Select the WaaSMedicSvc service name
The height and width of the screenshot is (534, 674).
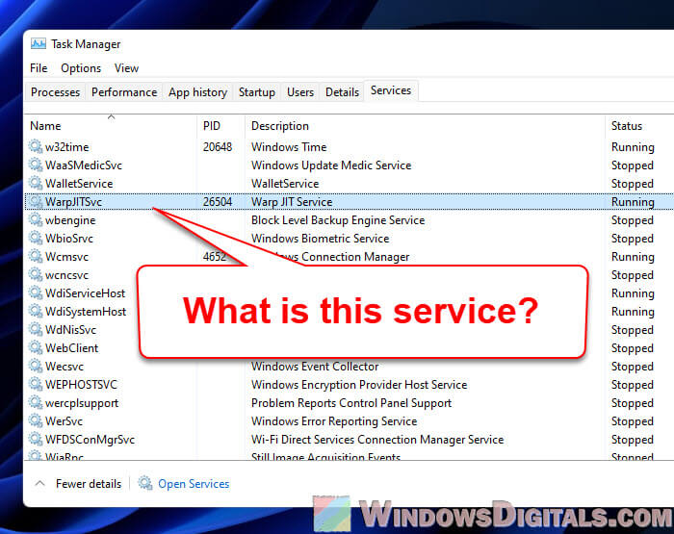click(x=84, y=165)
